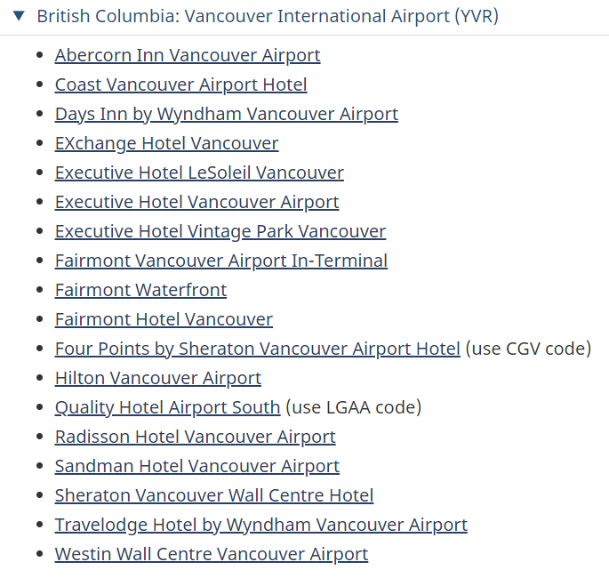Viewport: 609px width, 578px height.
Task: Open Sandman Hotel Vancouver Airport link
Action: 196,466
